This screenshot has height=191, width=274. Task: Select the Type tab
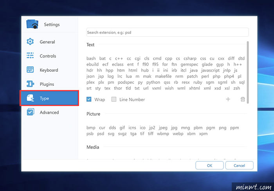49,98
